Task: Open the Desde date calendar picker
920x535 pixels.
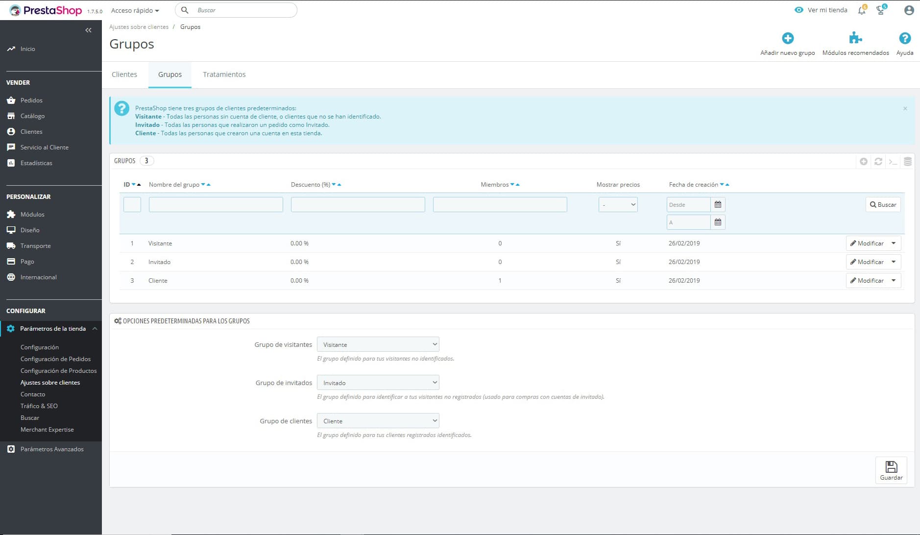Action: pos(718,205)
